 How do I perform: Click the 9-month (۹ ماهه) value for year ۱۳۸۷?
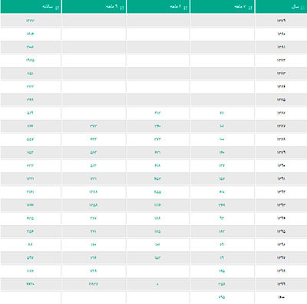[x=94, y=126]
